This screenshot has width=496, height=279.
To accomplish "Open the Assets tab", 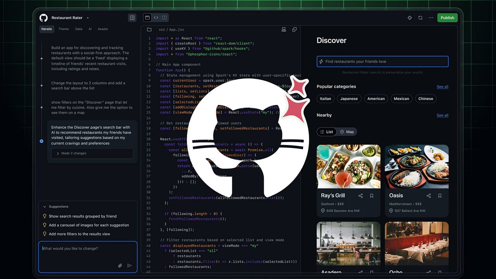I will (x=103, y=29).
